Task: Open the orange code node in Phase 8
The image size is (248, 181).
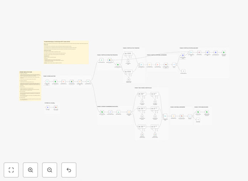Action: tap(174, 116)
